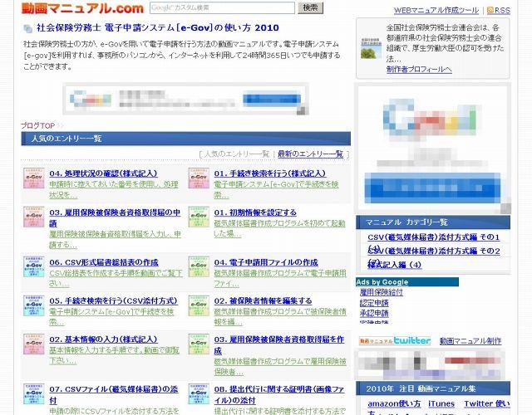The height and width of the screenshot is (415, 532).
Task: Click the RSS feed icon
Action: (490, 10)
